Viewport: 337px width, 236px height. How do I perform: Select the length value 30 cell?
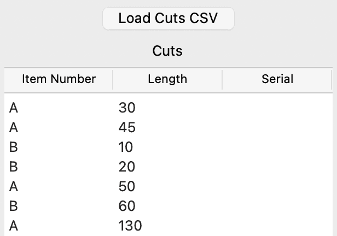pyautogui.click(x=127, y=108)
